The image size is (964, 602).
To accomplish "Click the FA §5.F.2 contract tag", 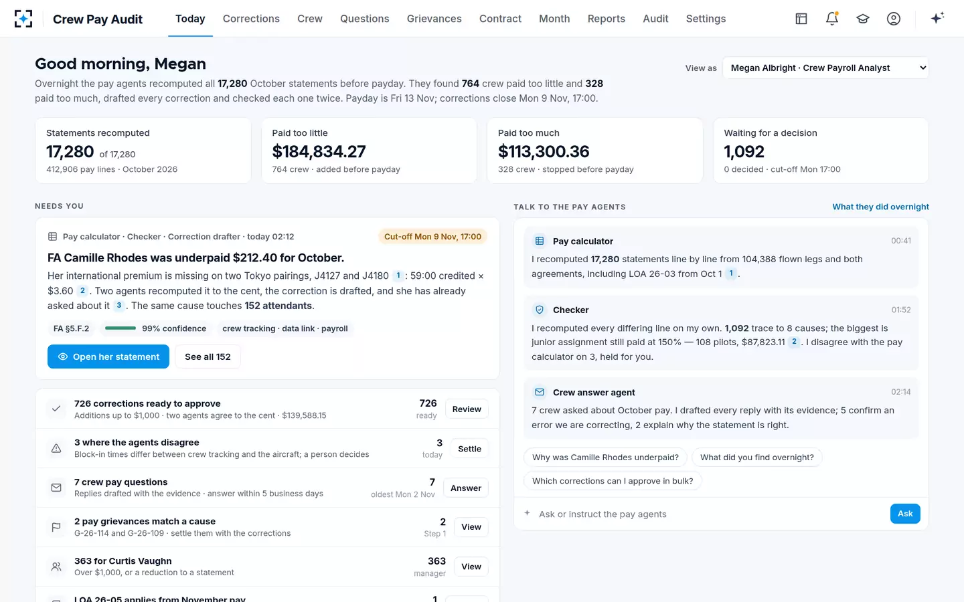I will click(x=71, y=328).
